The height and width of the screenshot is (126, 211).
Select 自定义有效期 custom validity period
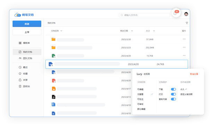point(186,94)
